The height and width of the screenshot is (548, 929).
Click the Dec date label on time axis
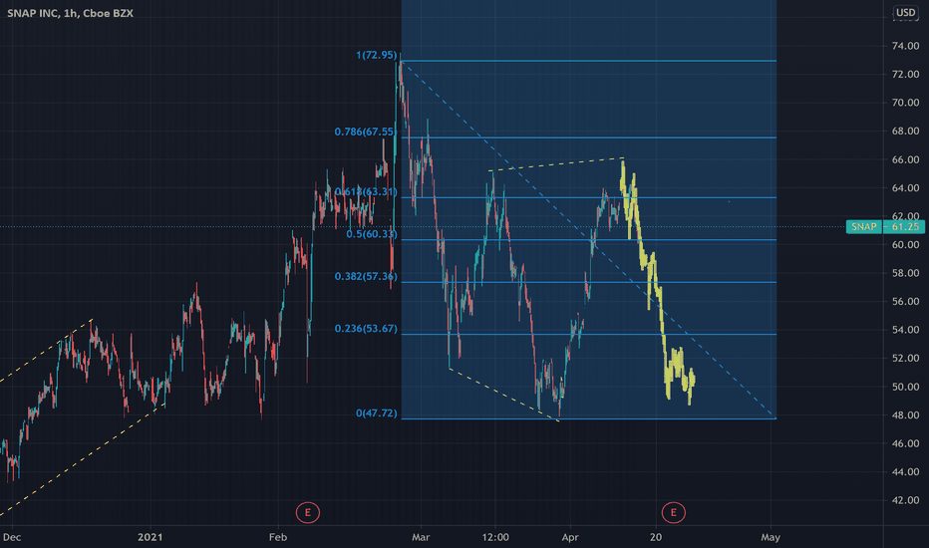click(12, 537)
